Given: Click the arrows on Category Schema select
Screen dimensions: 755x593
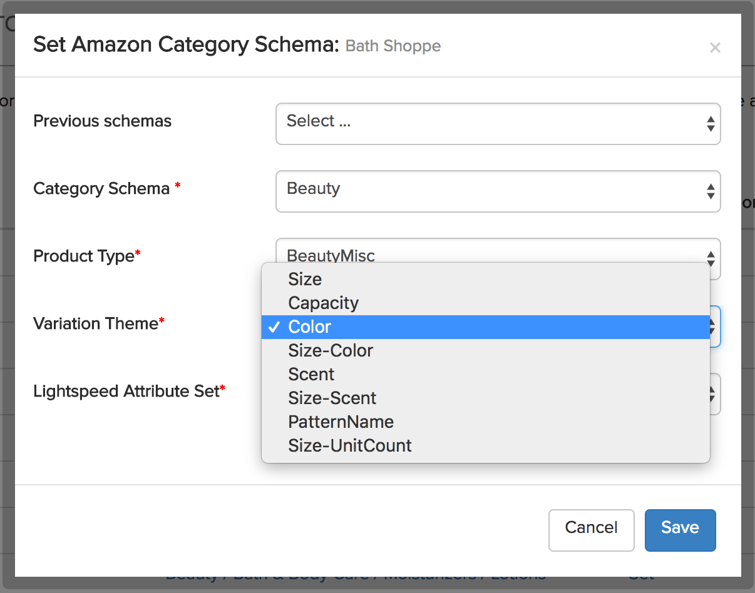Looking at the screenshot, I should pos(711,191).
